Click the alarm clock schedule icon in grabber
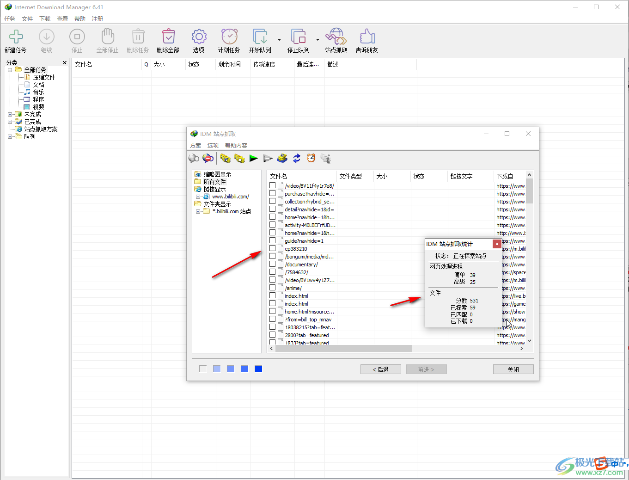629x480 pixels. [311, 158]
